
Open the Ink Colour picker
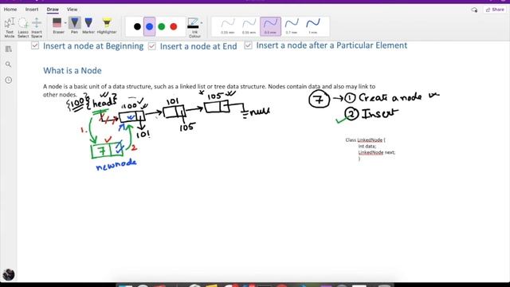click(x=194, y=27)
